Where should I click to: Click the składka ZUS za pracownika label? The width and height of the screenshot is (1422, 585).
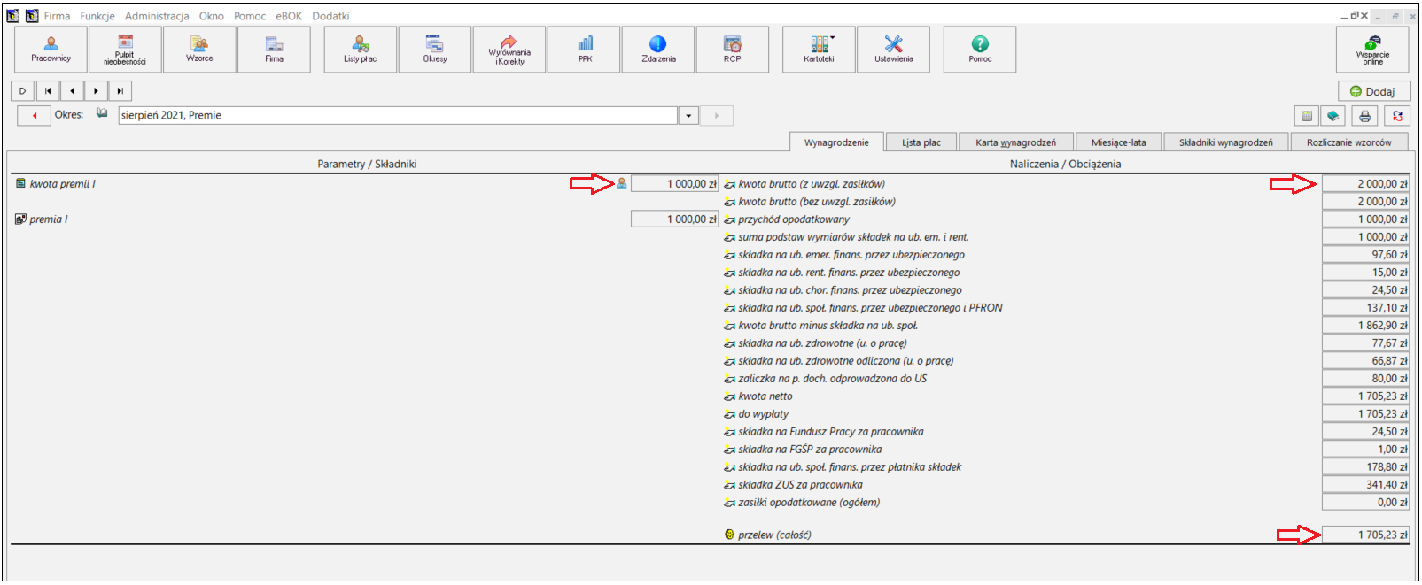click(x=800, y=485)
